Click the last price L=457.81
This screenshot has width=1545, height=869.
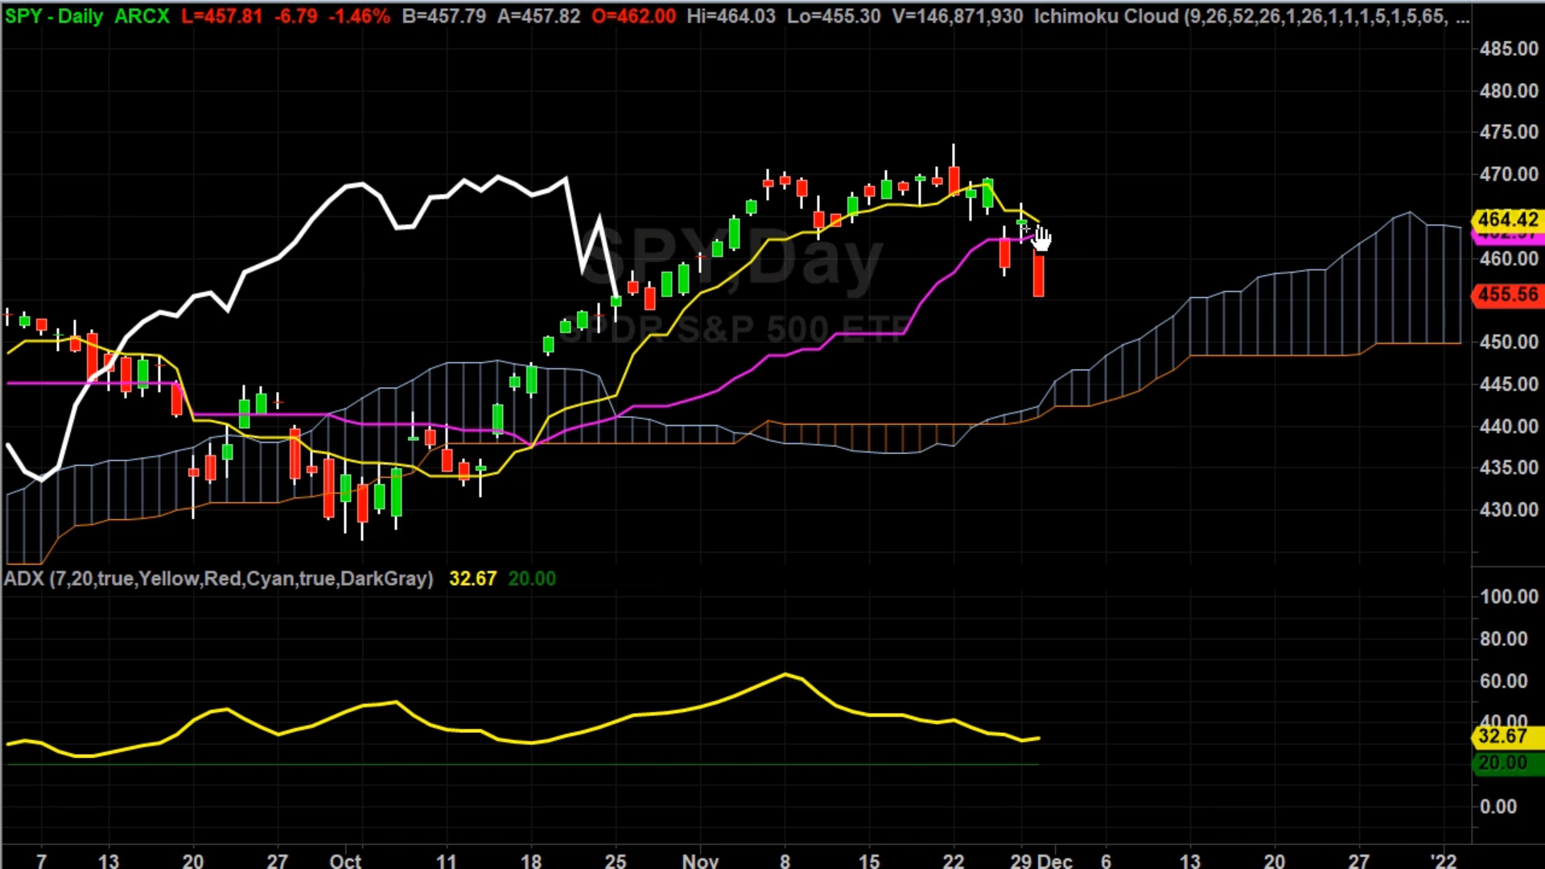point(221,16)
